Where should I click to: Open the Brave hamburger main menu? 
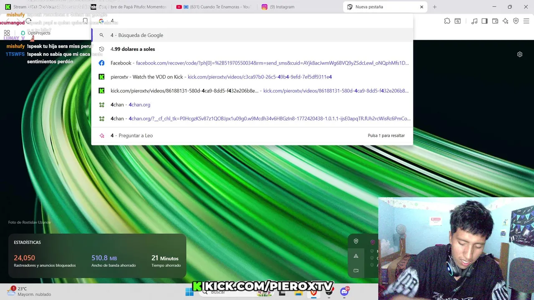pos(526,21)
